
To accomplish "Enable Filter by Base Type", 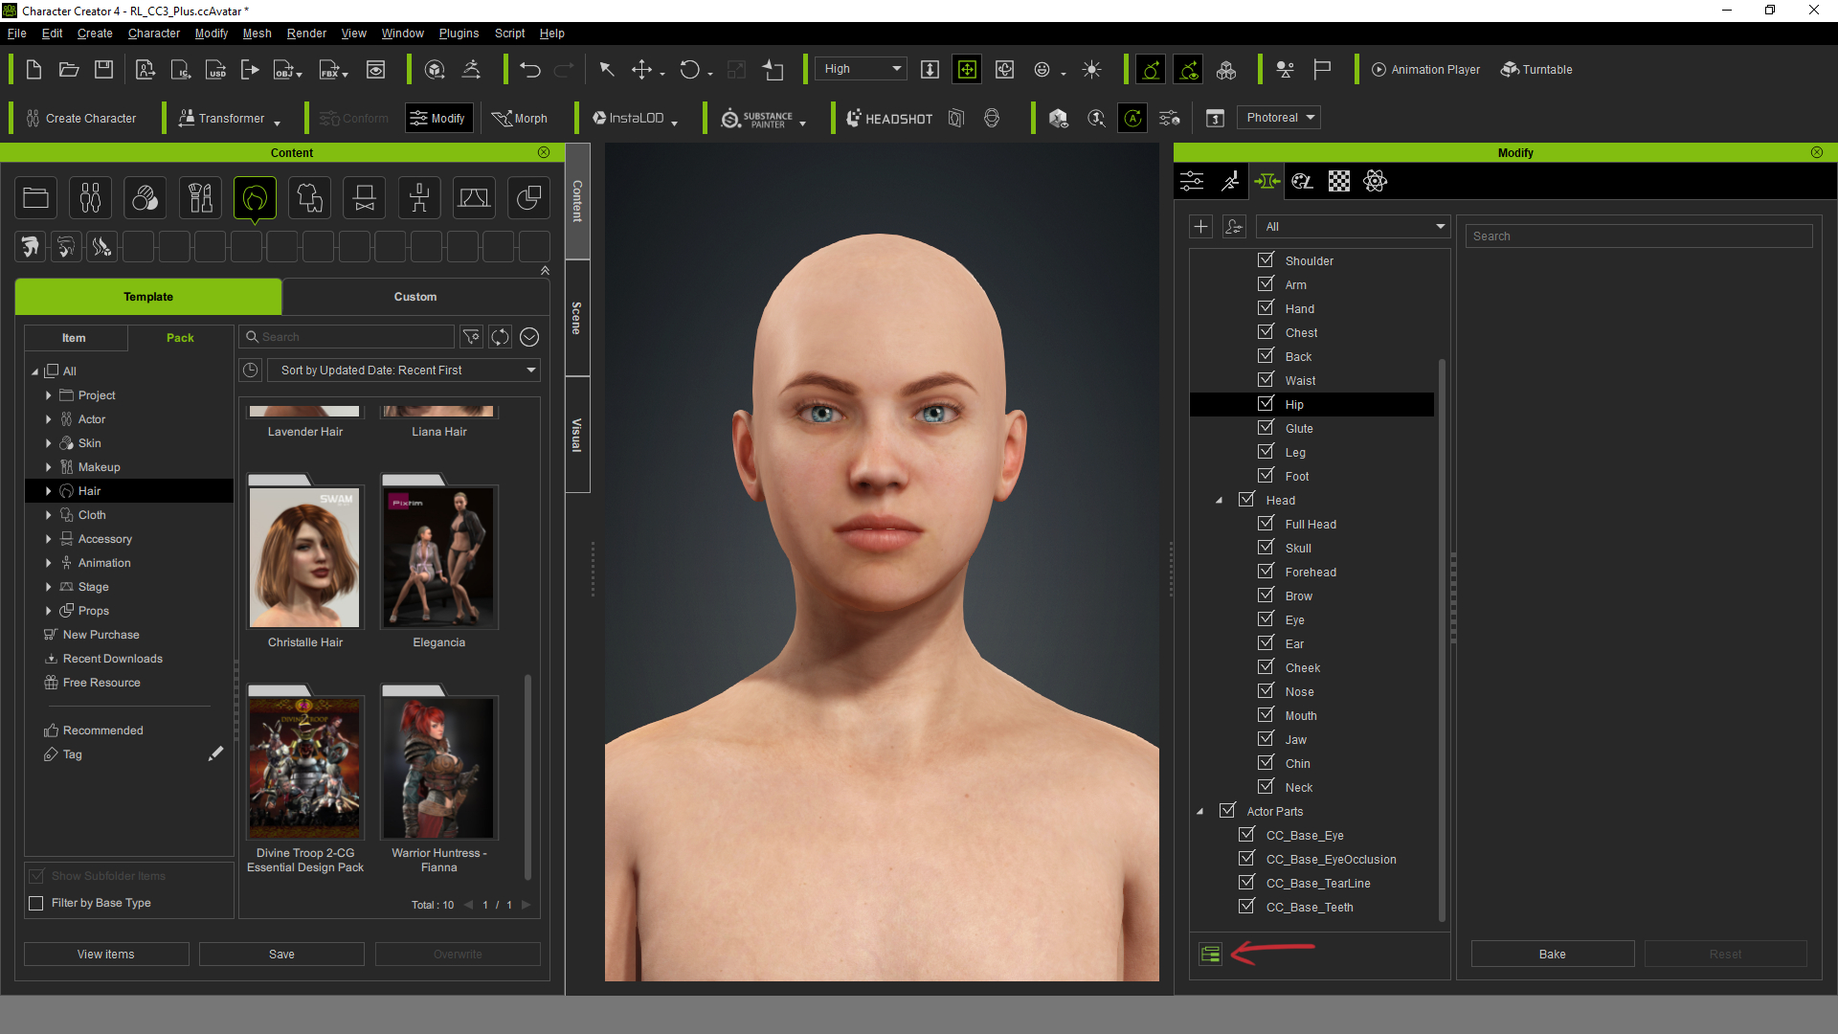I will pyautogui.click(x=36, y=903).
